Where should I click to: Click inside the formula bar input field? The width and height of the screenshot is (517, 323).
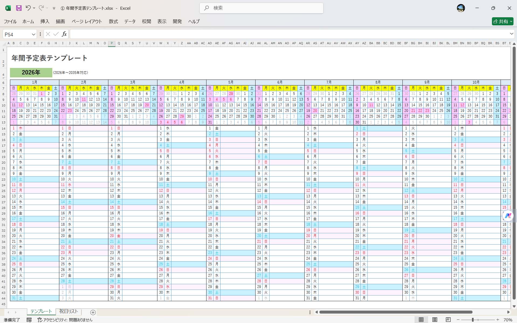coord(270,34)
